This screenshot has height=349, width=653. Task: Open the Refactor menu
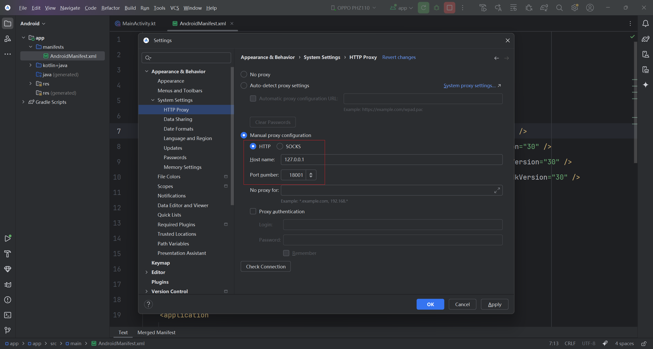coord(110,8)
